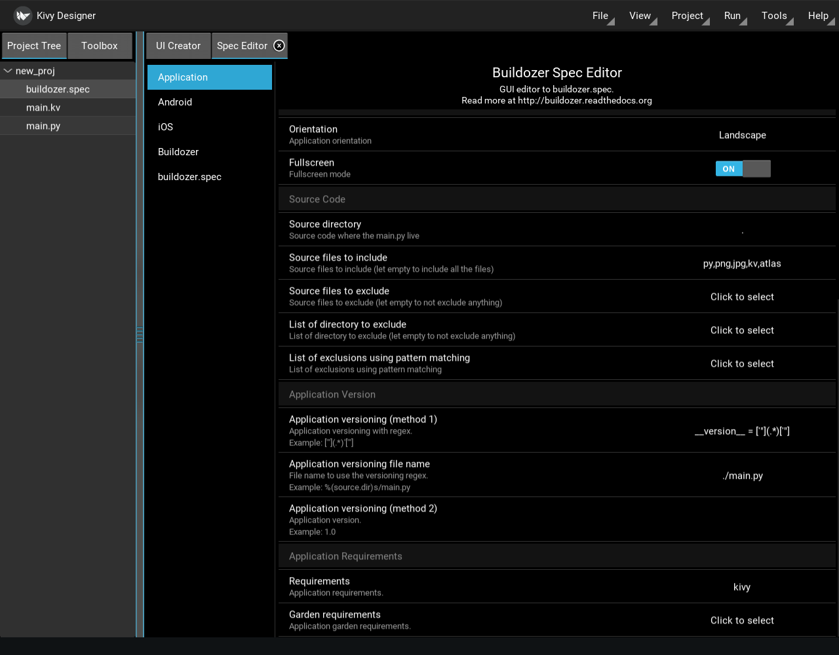Toggle the Fullscreen mode switch
This screenshot has width=839, height=655.
pos(743,169)
